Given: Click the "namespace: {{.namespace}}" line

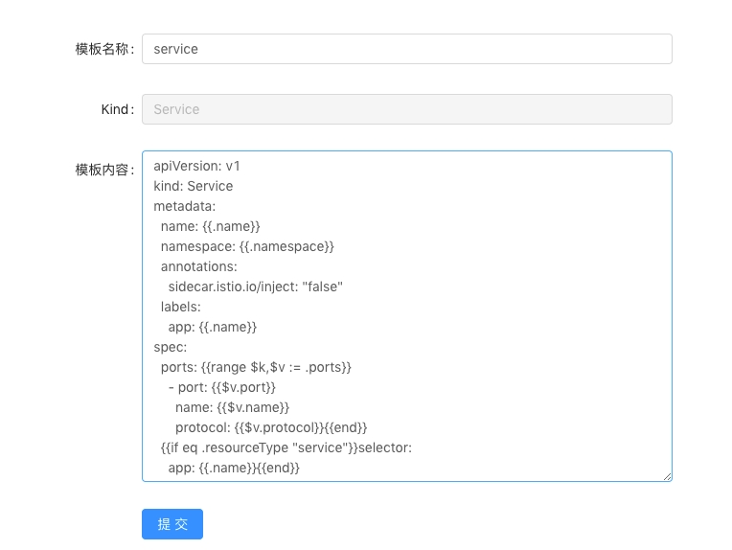Looking at the screenshot, I should (247, 246).
